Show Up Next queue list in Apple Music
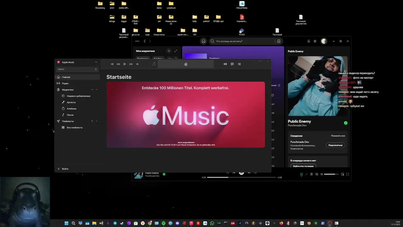This screenshot has height=227, width=403. 239,64
